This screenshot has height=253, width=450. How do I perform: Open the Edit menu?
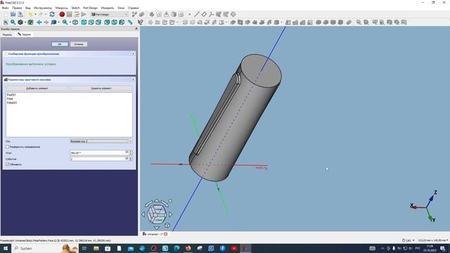(x=17, y=8)
